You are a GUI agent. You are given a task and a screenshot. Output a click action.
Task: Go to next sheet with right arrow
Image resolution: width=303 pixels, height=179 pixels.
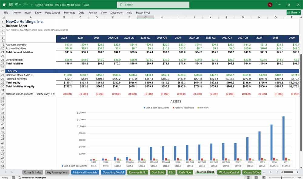(x=12, y=172)
